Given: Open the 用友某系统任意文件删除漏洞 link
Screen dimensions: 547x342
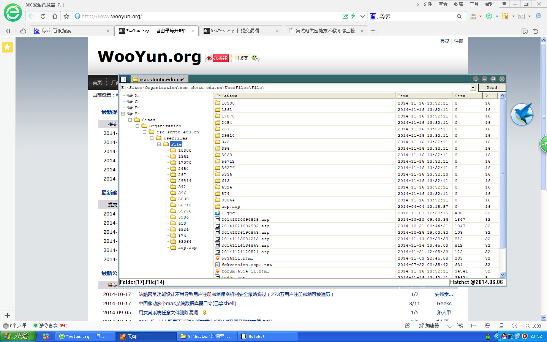Looking at the screenshot, I should click(x=168, y=313).
